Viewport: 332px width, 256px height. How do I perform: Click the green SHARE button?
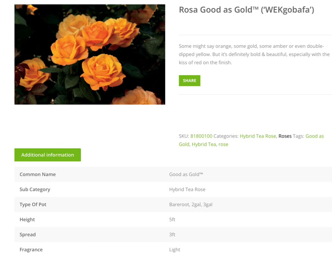point(189,81)
